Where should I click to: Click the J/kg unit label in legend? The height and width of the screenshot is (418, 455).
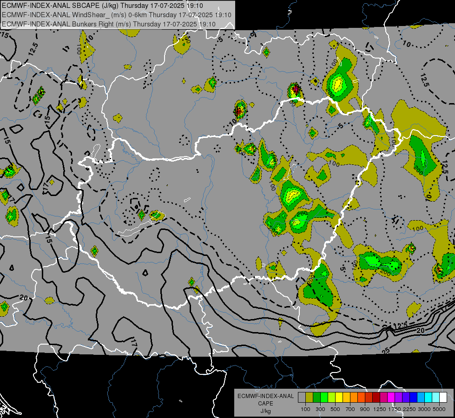(265, 411)
